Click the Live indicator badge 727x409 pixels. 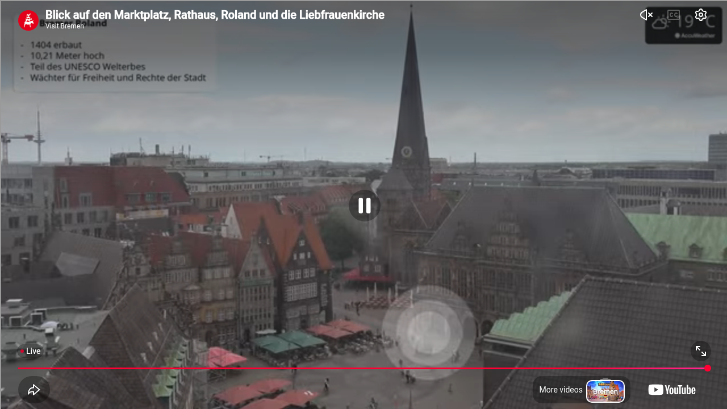30,351
